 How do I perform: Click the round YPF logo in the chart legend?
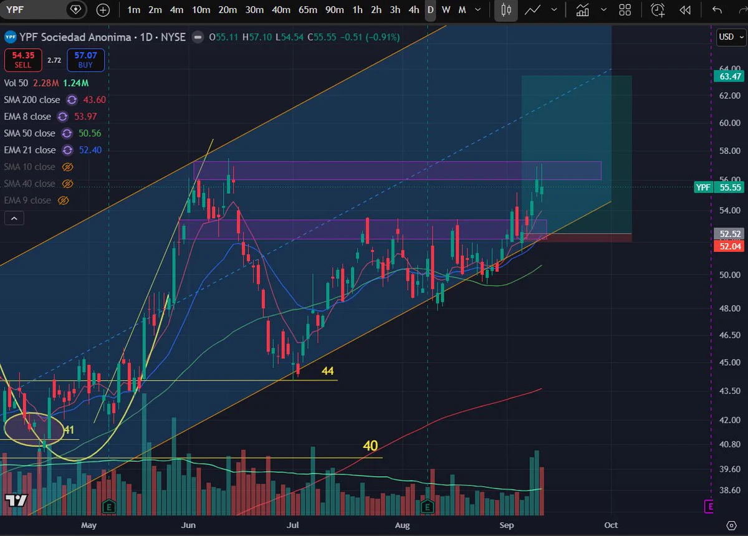(10, 37)
